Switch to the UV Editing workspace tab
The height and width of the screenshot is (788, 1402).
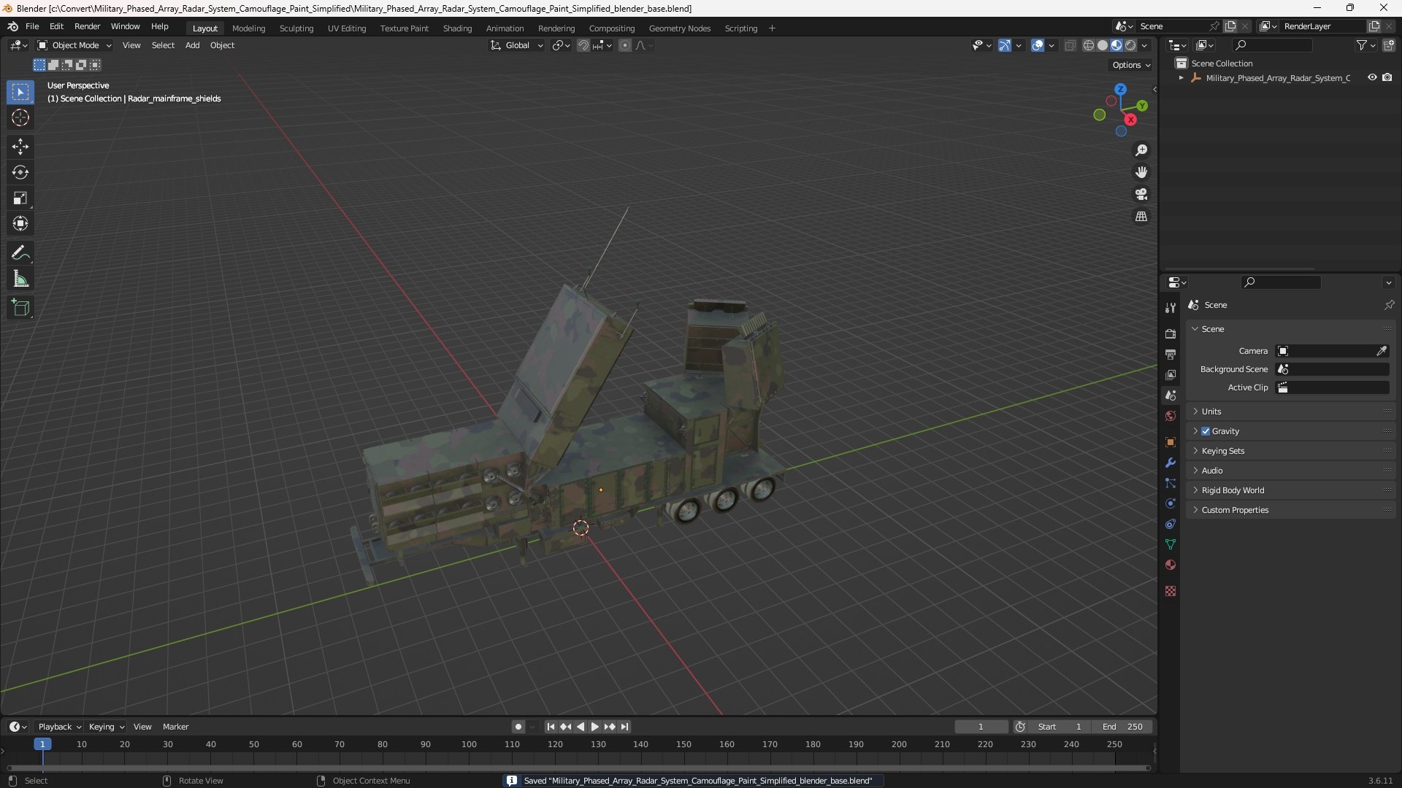[347, 28]
